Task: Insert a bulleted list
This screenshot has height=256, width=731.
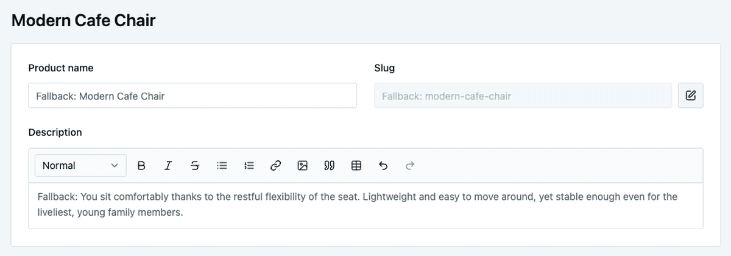Action: (222, 166)
